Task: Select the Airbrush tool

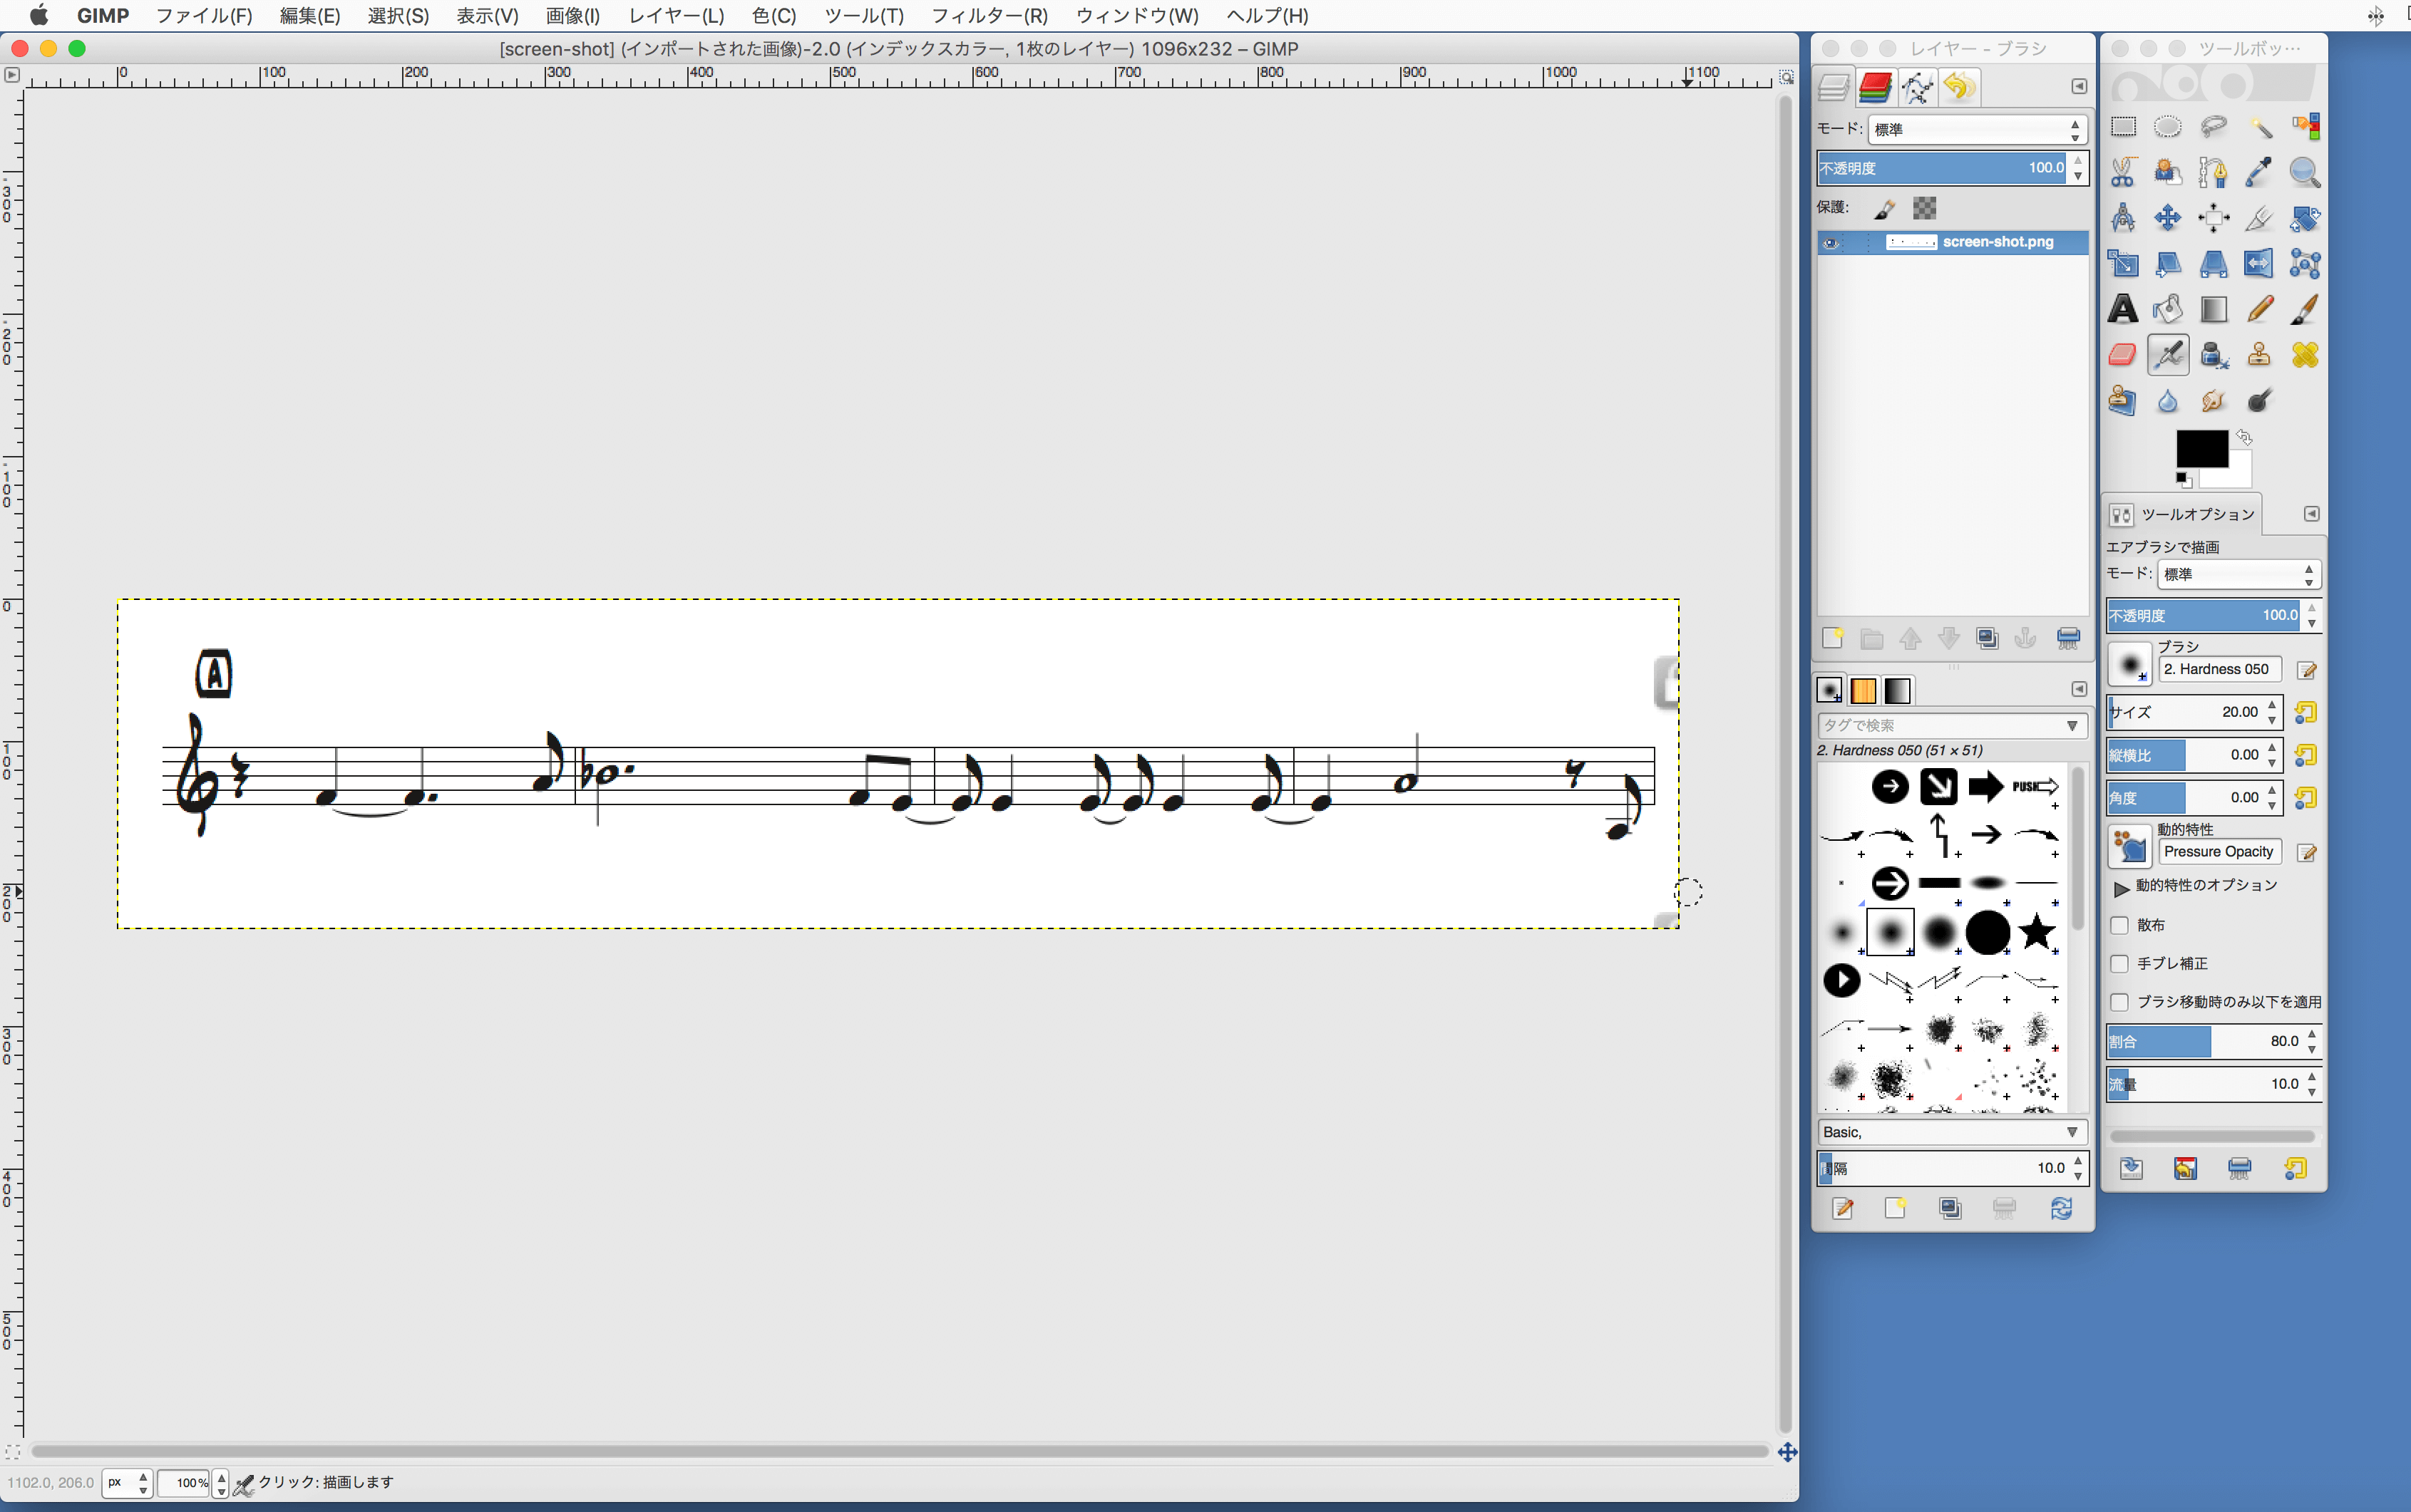Action: (x=2168, y=355)
